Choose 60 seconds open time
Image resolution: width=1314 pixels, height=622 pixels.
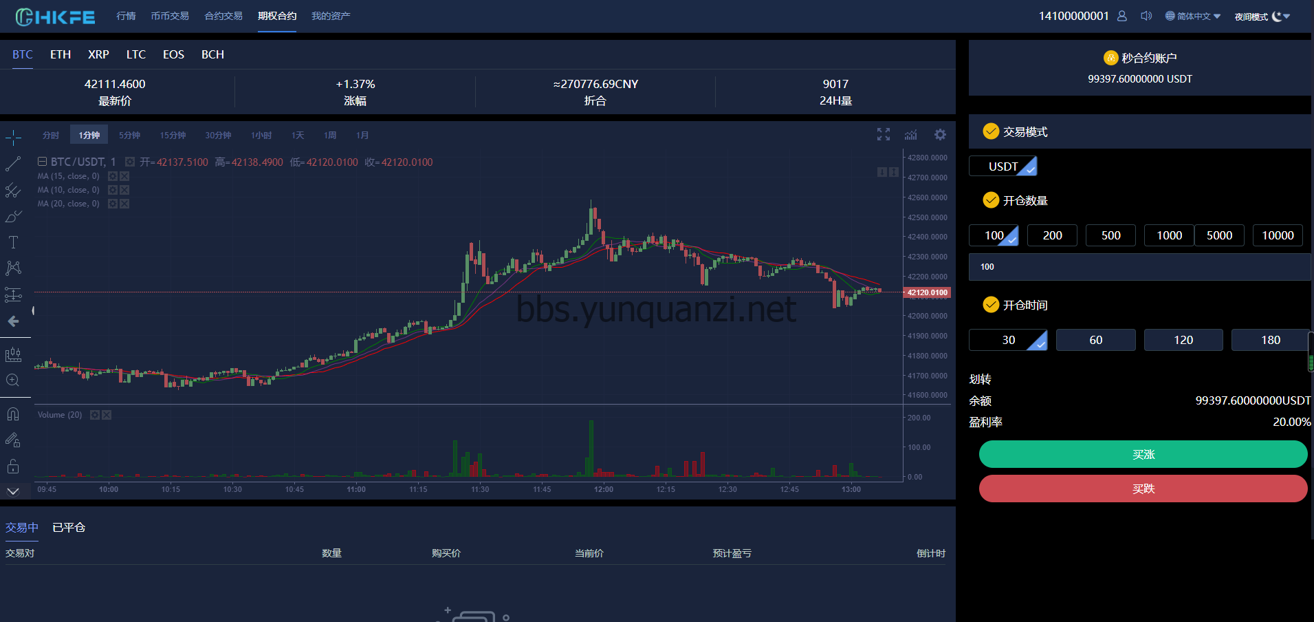click(1095, 340)
